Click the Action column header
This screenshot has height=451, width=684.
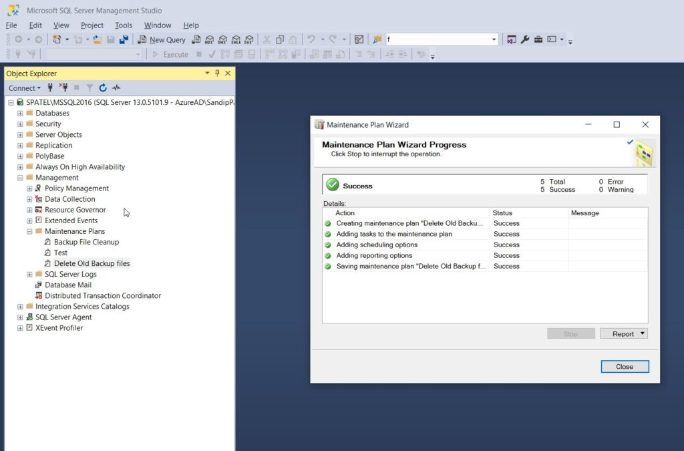[x=411, y=213]
